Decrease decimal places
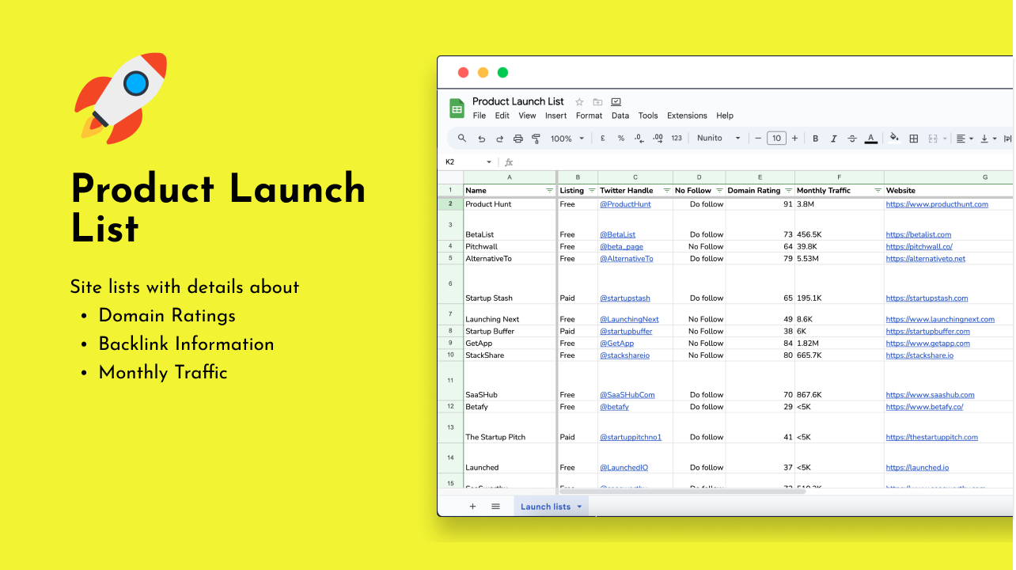 pos(639,139)
